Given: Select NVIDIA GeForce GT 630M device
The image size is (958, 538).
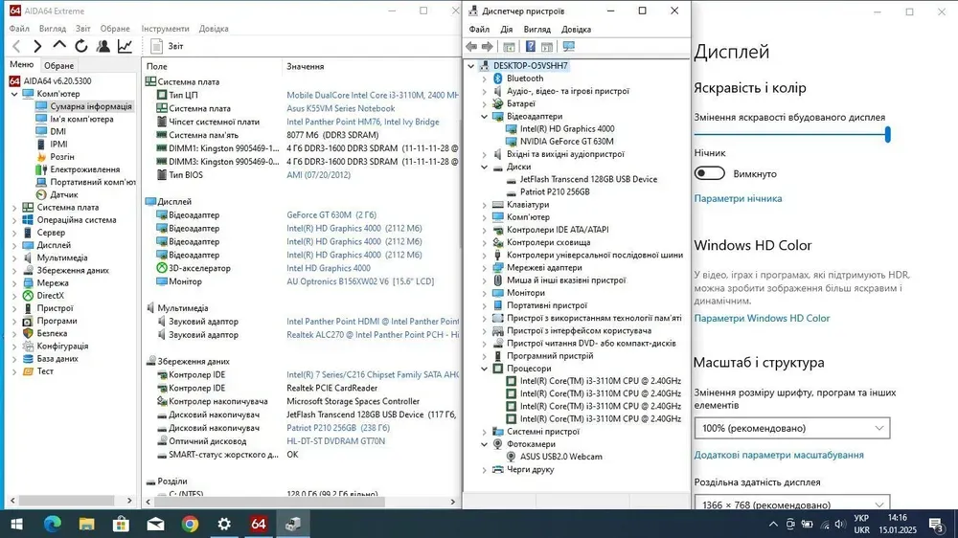Looking at the screenshot, I should tap(566, 141).
